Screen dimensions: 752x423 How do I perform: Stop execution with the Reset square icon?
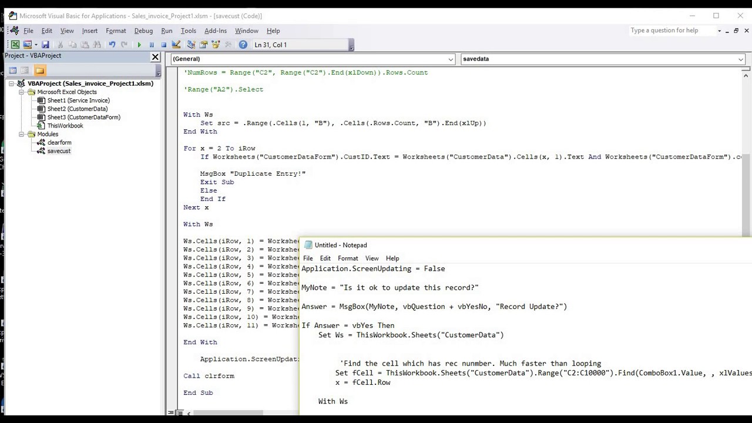[x=164, y=45]
